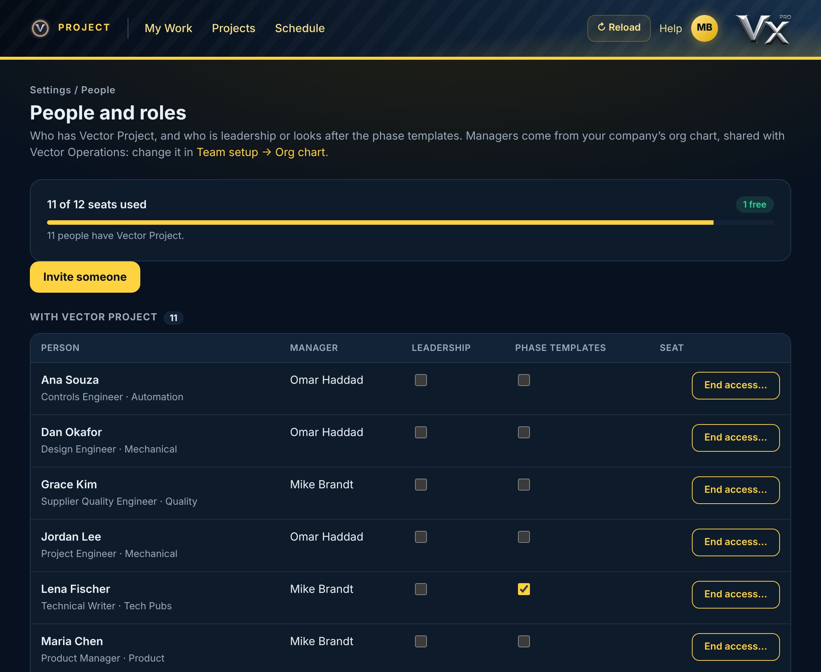The width and height of the screenshot is (821, 672).
Task: Switch to the Schedule tab
Action: 300,28
